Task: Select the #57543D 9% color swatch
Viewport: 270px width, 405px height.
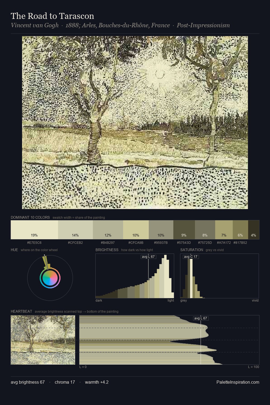Action: [x=184, y=230]
